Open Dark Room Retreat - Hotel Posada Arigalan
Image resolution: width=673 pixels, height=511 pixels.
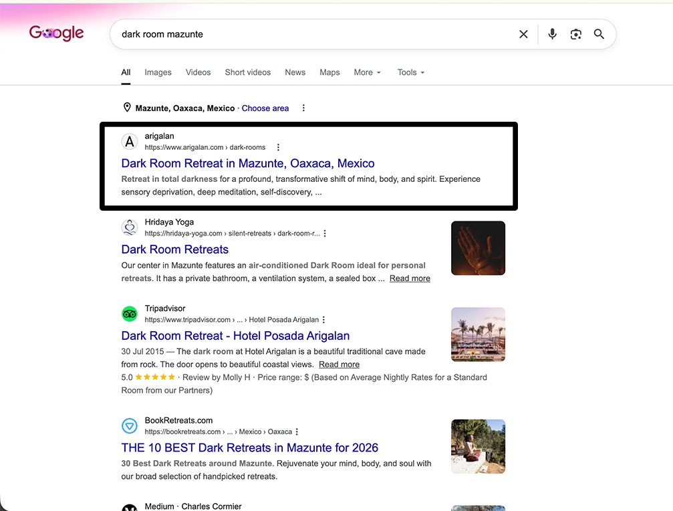point(235,336)
